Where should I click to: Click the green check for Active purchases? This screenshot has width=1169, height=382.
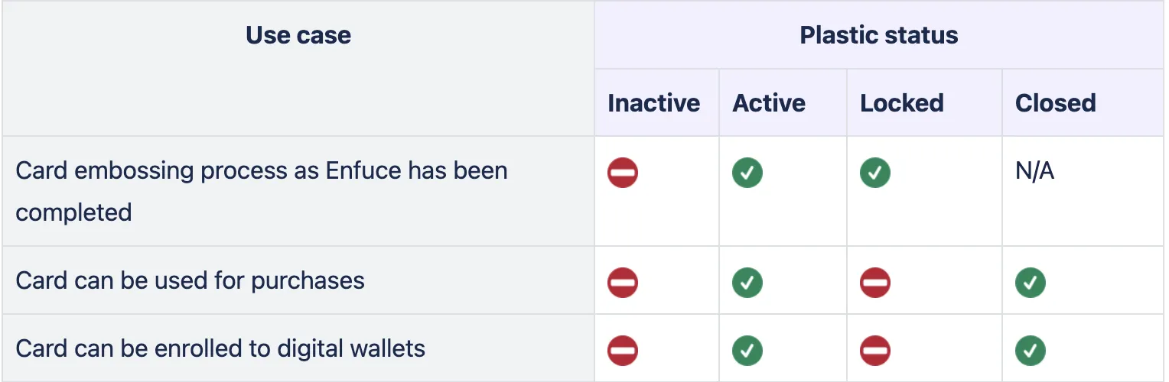747,283
